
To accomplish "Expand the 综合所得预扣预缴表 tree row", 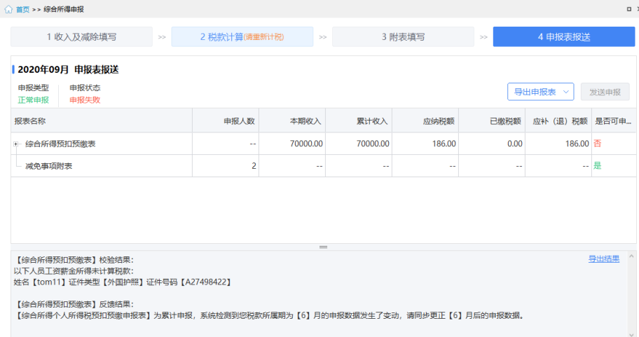I will click(x=16, y=144).
